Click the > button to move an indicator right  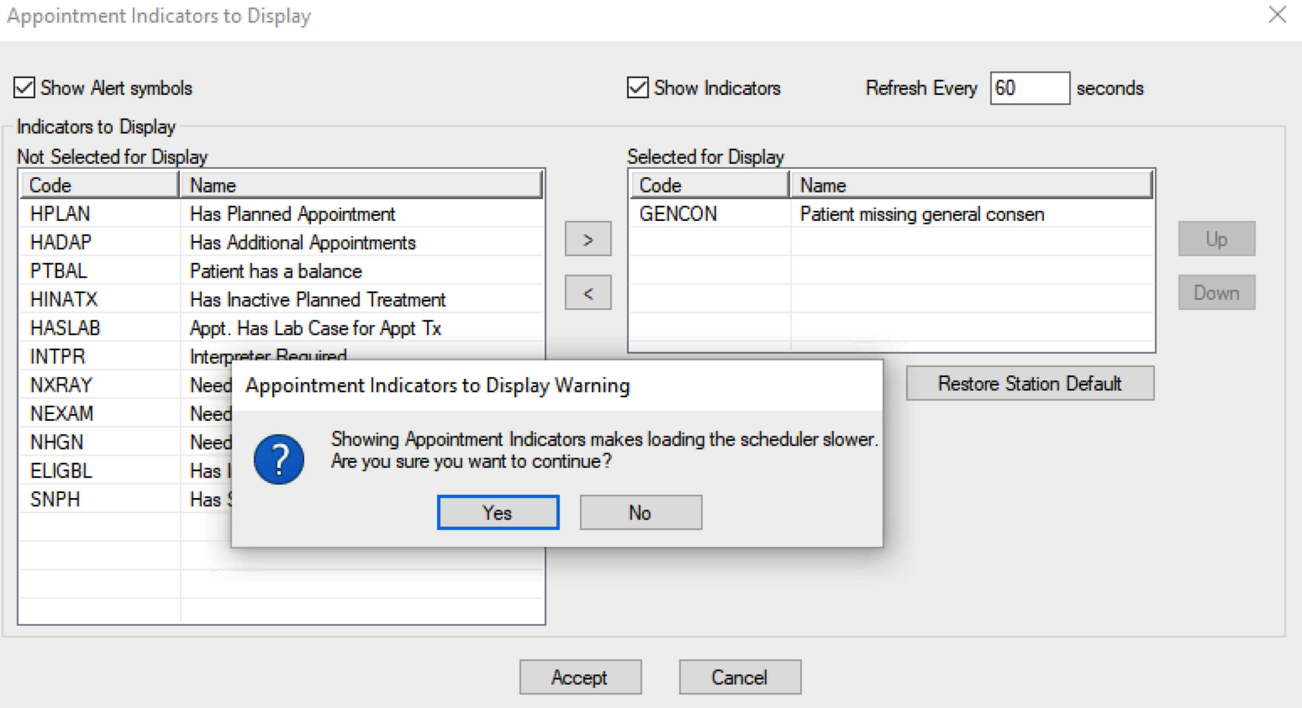587,239
